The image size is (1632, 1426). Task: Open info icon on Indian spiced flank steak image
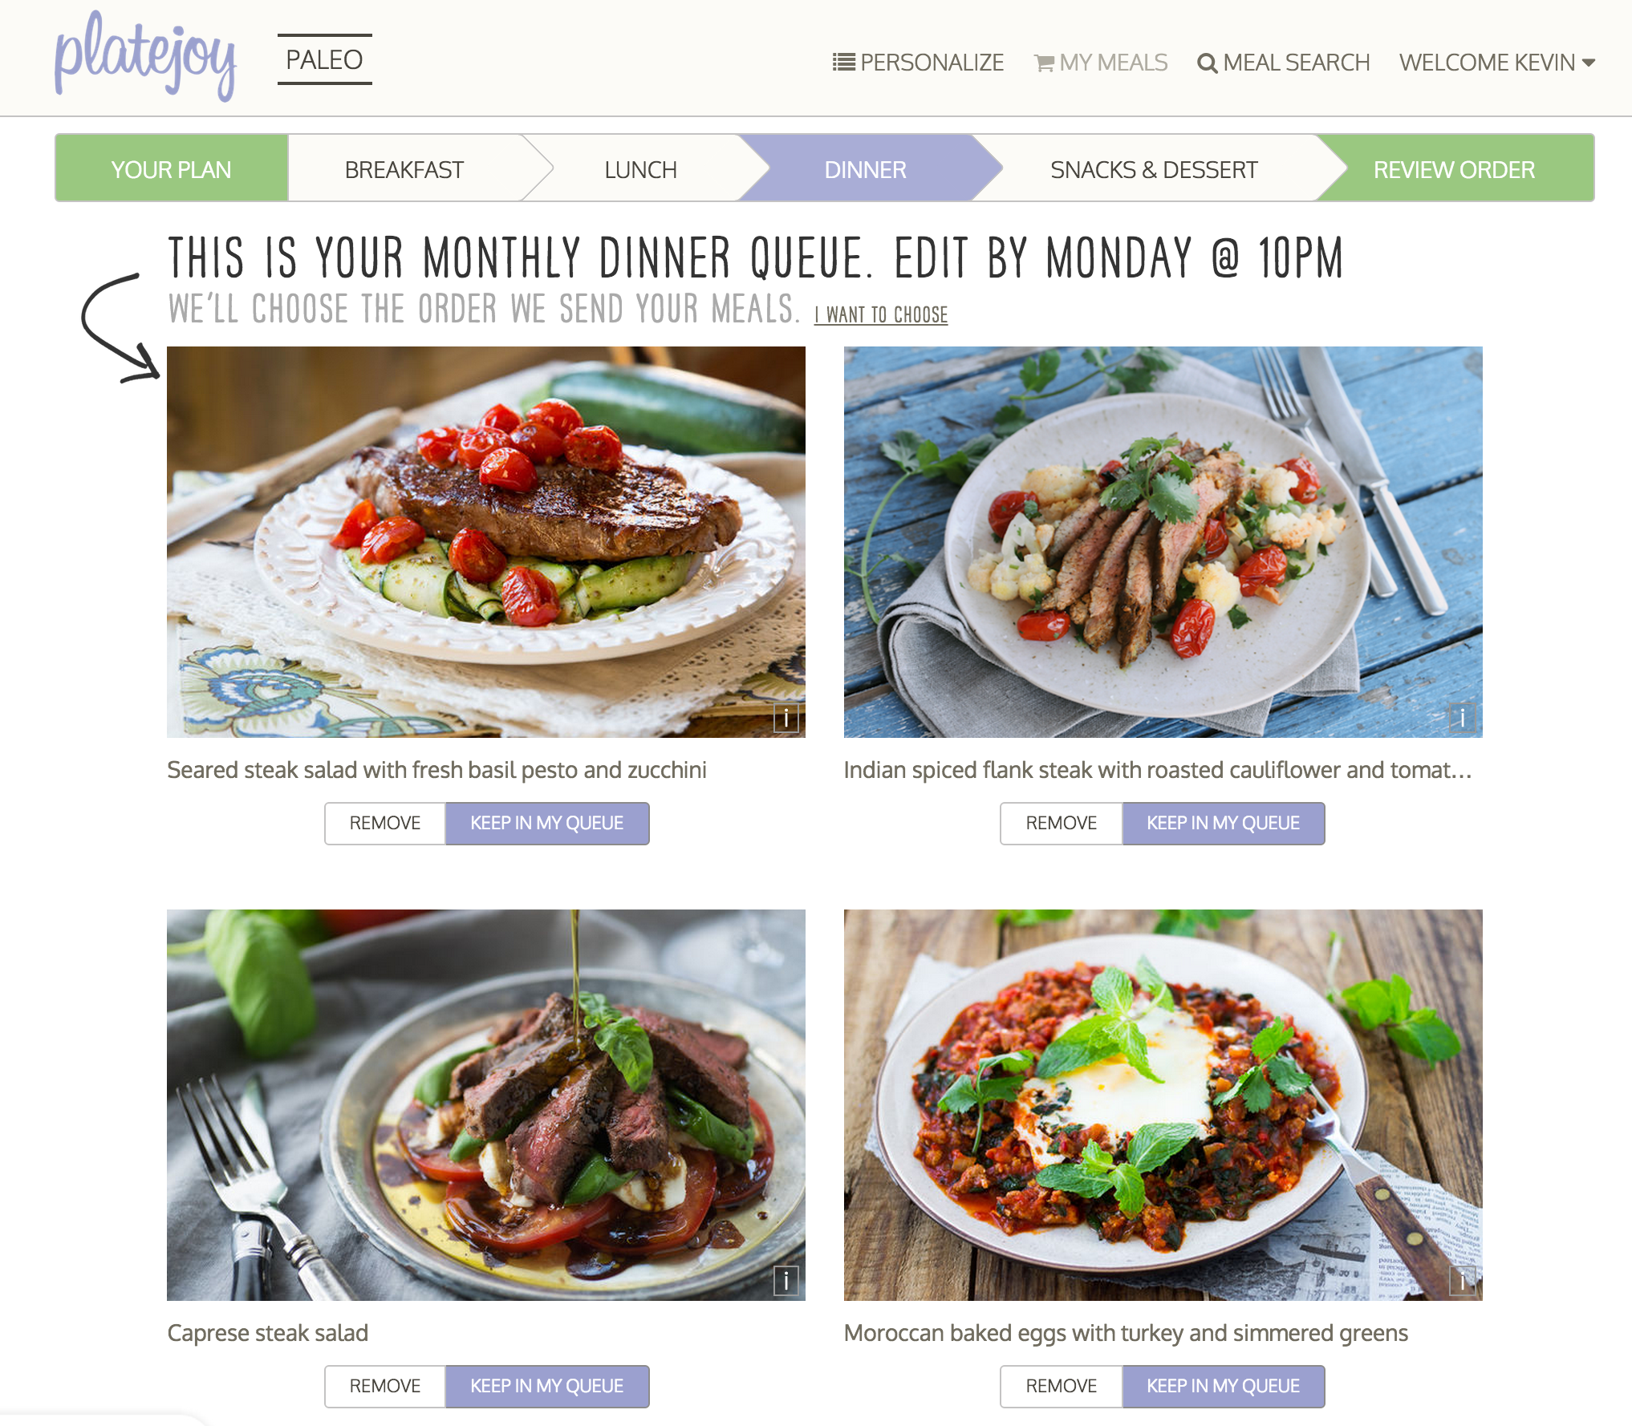[1462, 718]
